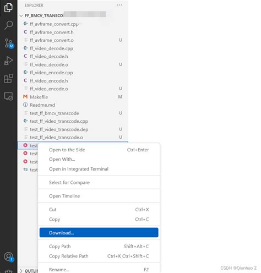The height and width of the screenshot is (273, 261).
Task: Open the Search view in activity bar
Action: point(8,25)
